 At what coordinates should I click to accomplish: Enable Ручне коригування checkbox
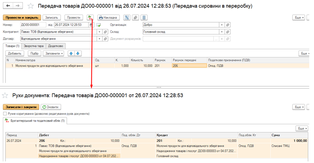point(5,114)
